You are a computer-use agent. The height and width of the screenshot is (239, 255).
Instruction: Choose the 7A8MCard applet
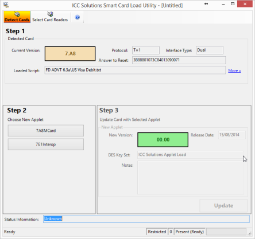[x=46, y=131]
